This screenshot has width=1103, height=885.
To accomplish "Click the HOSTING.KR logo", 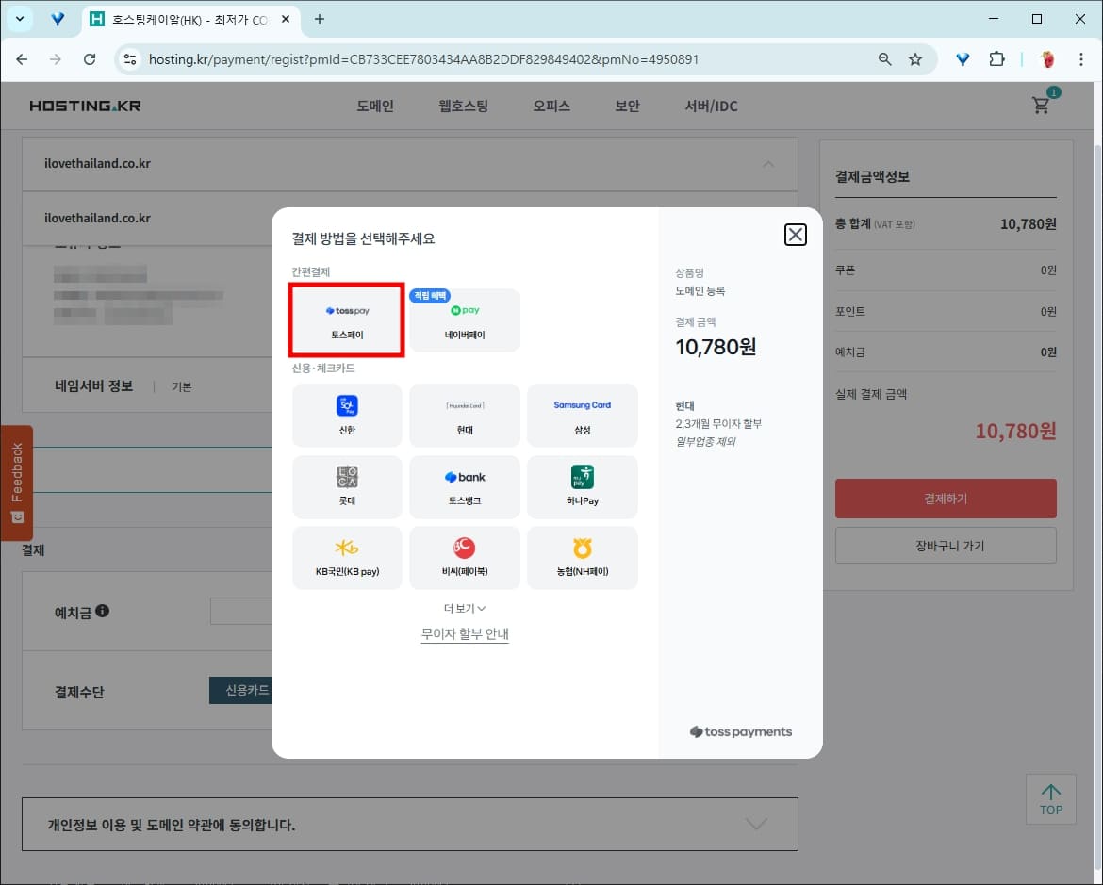I will (85, 106).
